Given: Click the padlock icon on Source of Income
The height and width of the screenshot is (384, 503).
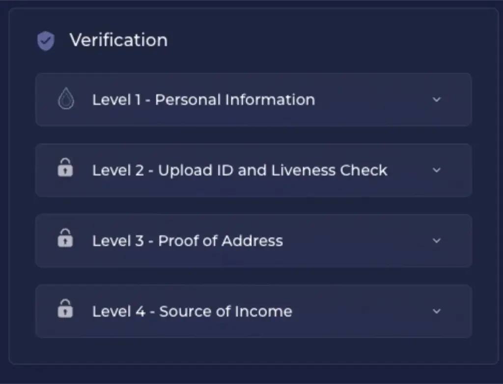Looking at the screenshot, I should pyautogui.click(x=66, y=311).
